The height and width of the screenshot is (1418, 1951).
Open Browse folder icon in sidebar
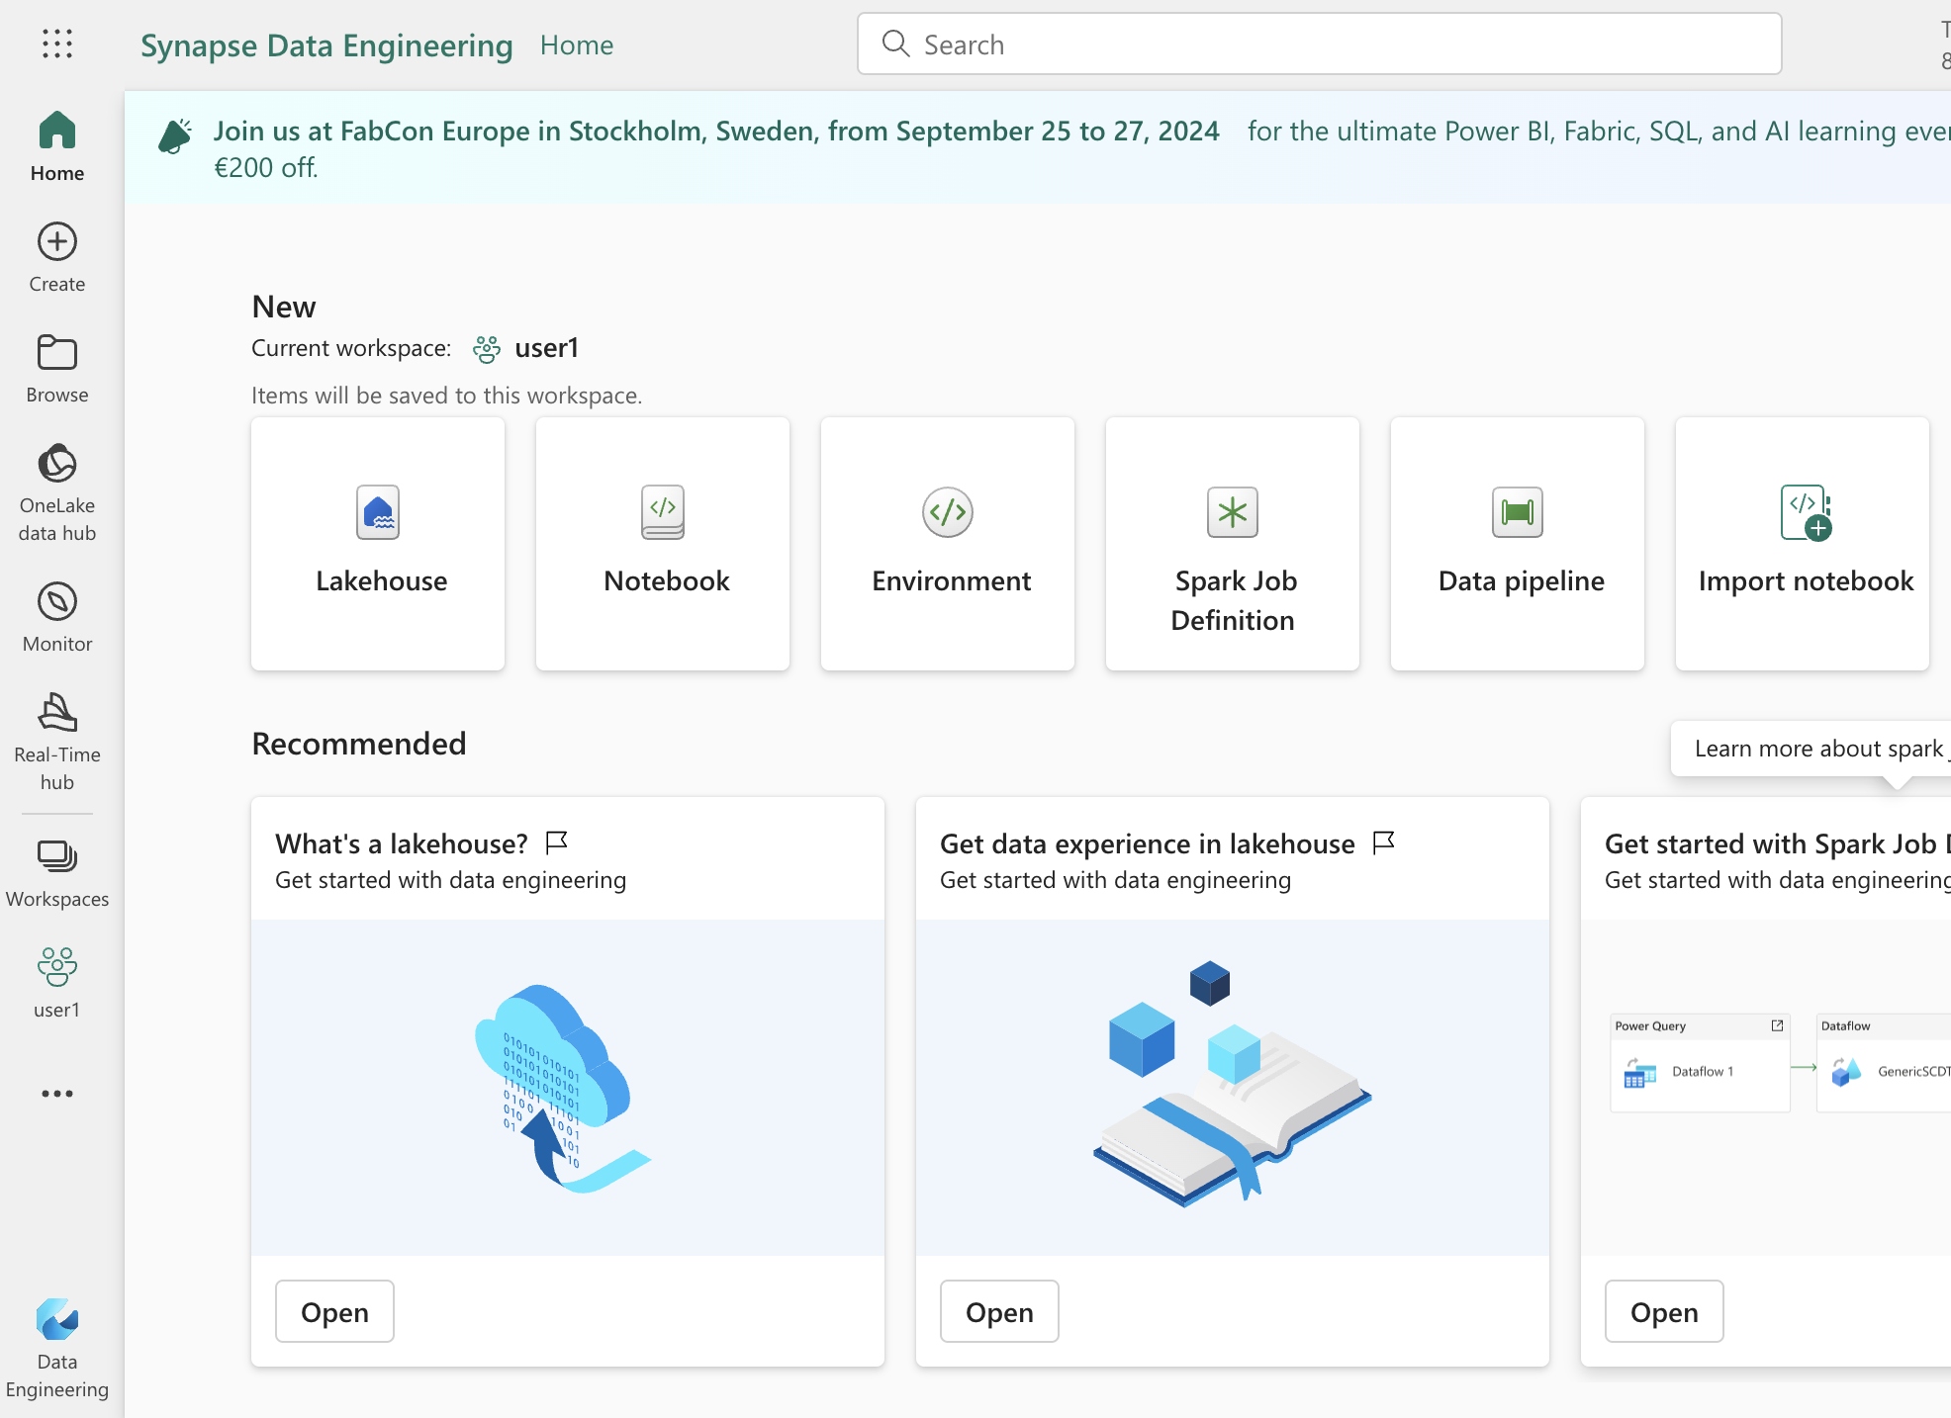click(x=57, y=353)
